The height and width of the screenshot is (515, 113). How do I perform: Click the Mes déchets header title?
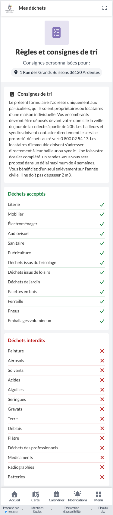tap(32, 8)
